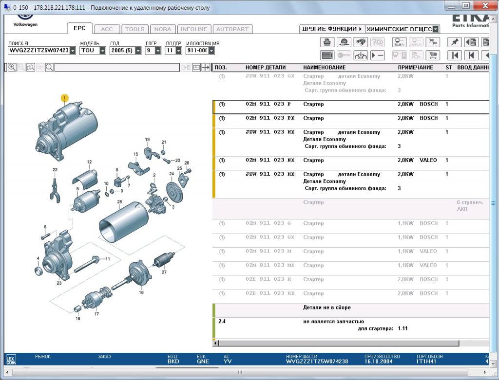Click the pushpin icon
This screenshot has height=380, width=499.
(x=455, y=42)
